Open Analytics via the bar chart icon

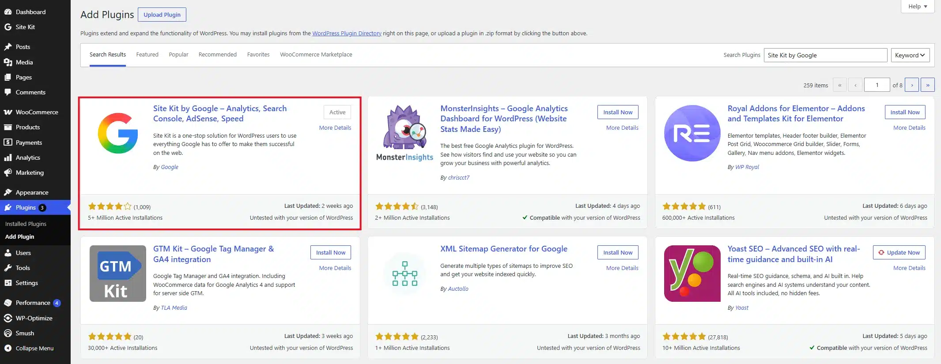point(8,158)
